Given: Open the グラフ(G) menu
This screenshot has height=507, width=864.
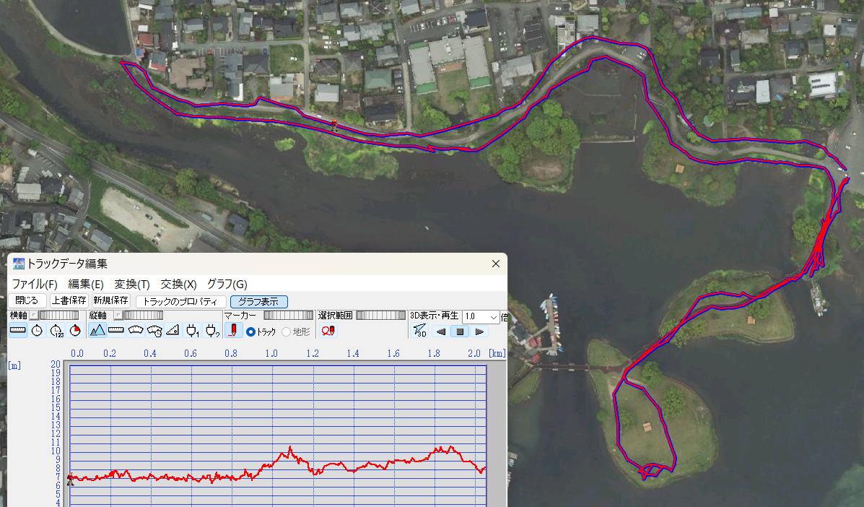Looking at the screenshot, I should [x=227, y=284].
